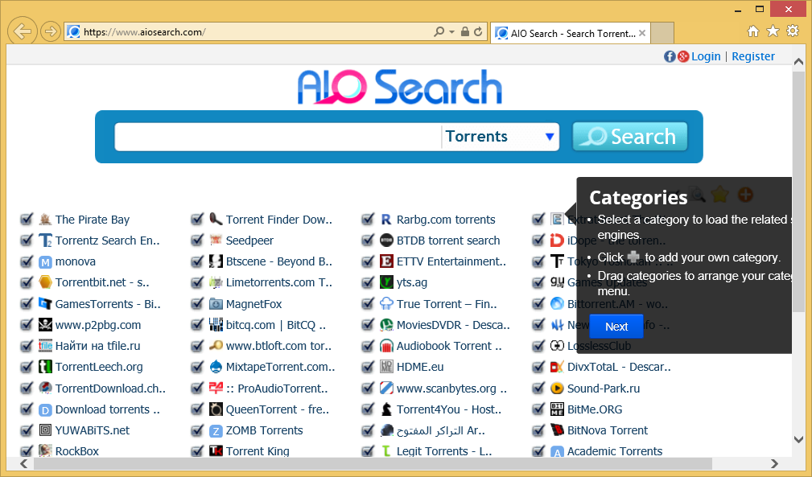Screen dimensions: 812x477
Task: Focus the main search text field
Action: click(278, 137)
